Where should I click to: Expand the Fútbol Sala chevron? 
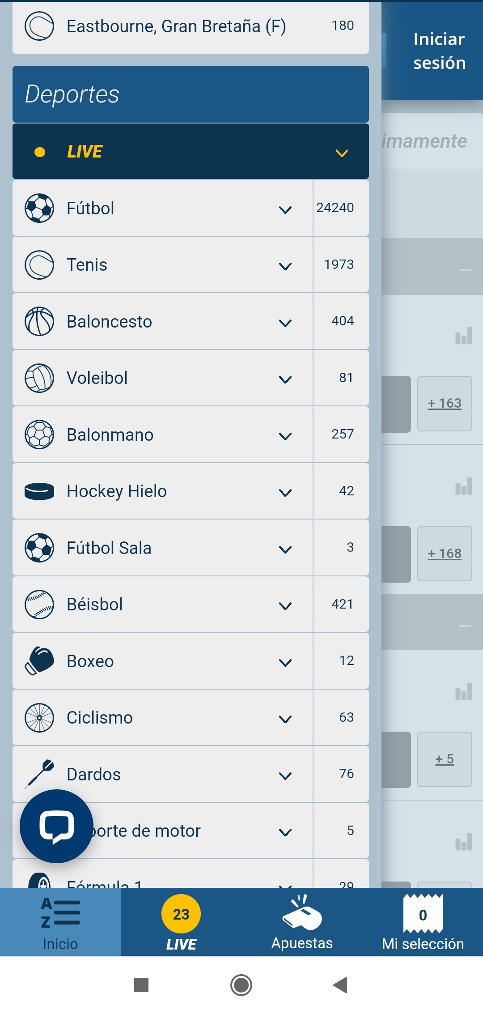click(x=285, y=549)
